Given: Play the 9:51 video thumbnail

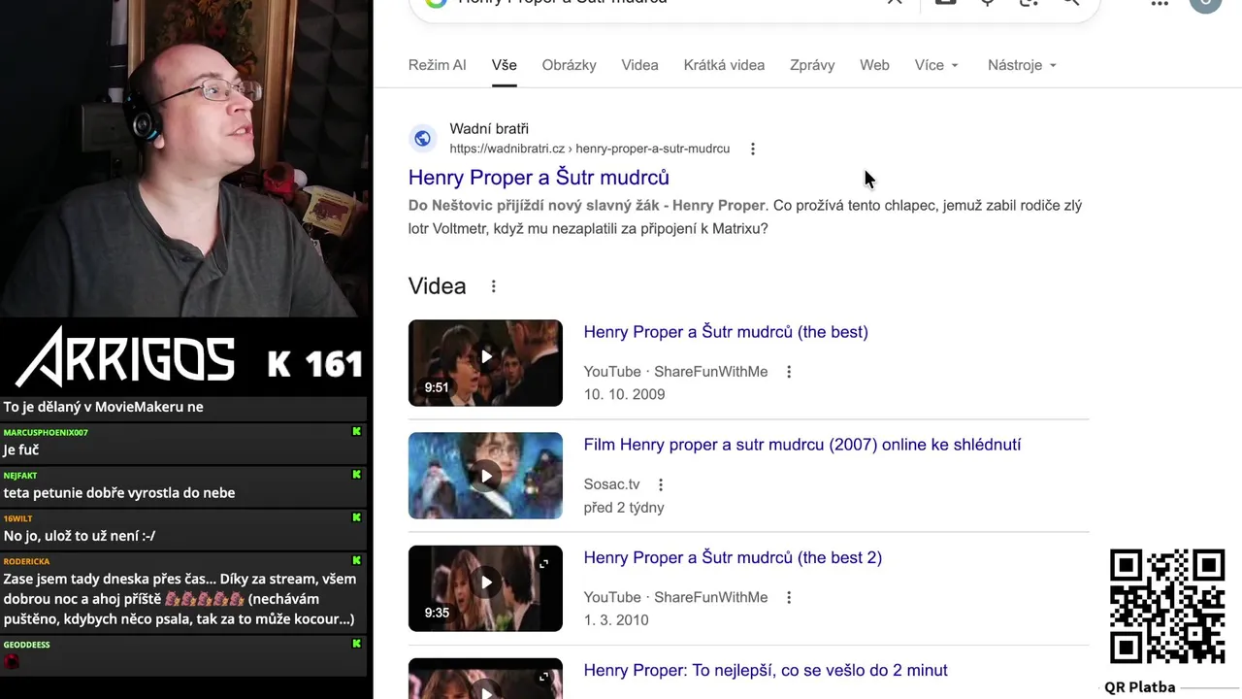Looking at the screenshot, I should 485,362.
